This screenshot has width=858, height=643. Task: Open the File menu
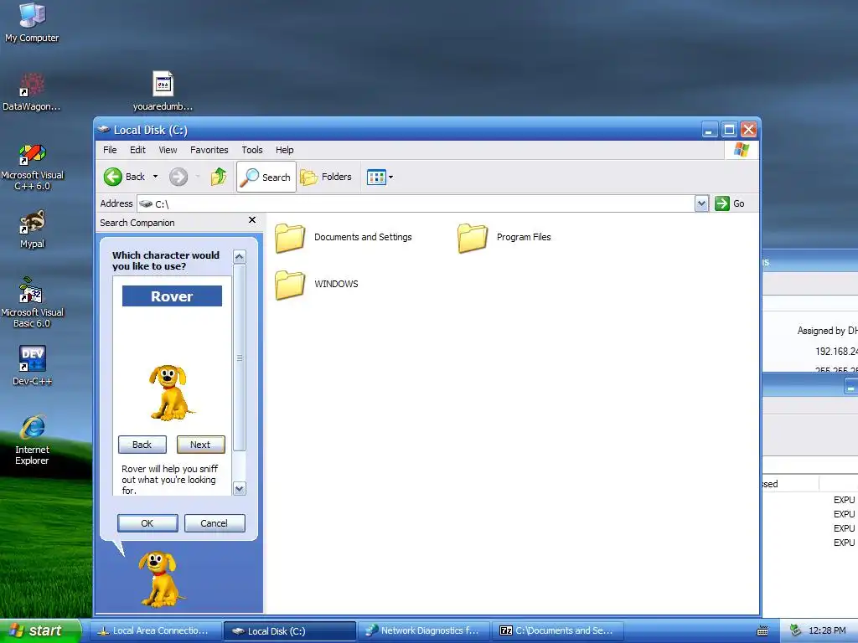pos(110,150)
